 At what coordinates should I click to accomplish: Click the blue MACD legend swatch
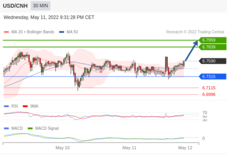click(6, 129)
